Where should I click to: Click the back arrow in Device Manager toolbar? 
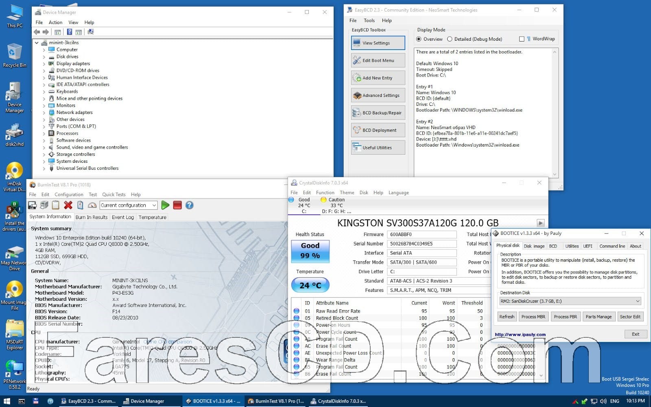37,32
